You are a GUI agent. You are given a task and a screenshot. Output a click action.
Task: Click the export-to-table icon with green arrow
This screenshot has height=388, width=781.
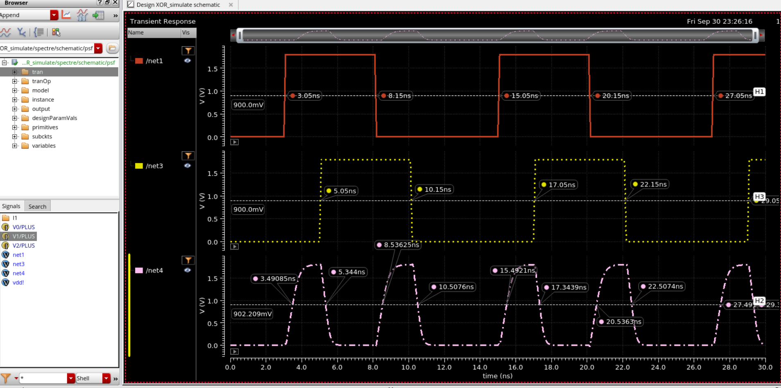click(98, 15)
